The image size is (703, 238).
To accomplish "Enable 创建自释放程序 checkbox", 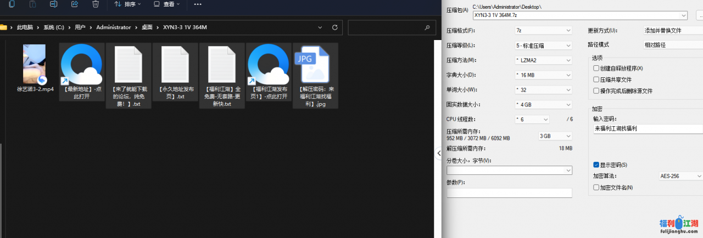I will [596, 69].
